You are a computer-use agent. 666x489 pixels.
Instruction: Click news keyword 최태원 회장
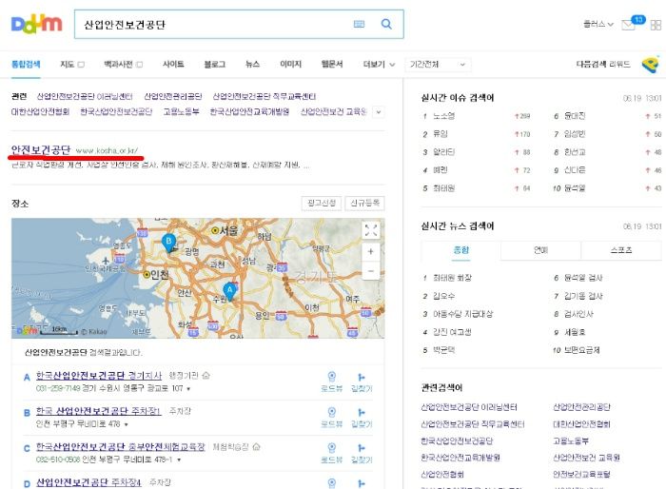452,278
